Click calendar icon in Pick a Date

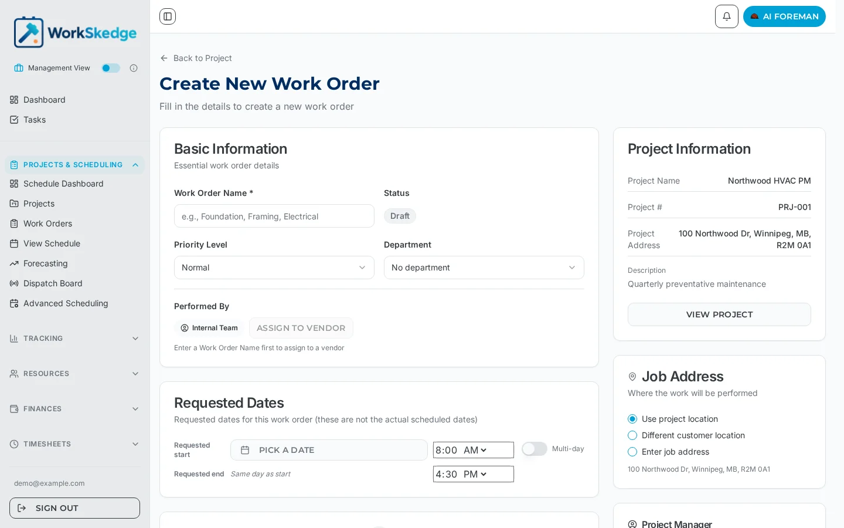(245, 450)
